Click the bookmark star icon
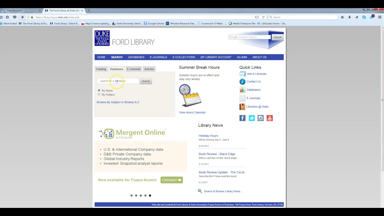 [1, 17]
